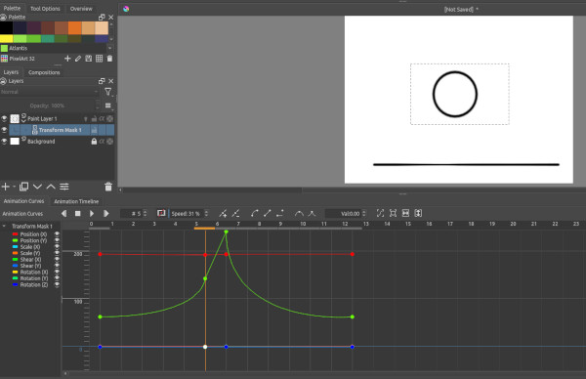Open the layer filter funnel menu
The width and height of the screenshot is (586, 379).
pos(108,92)
